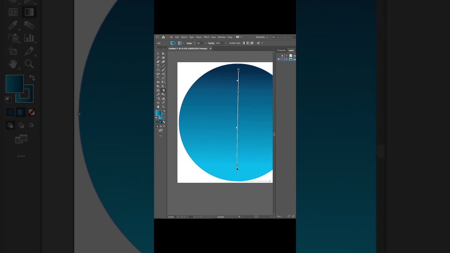
Task: Click the Opacity label link
Action: (x=211, y=43)
